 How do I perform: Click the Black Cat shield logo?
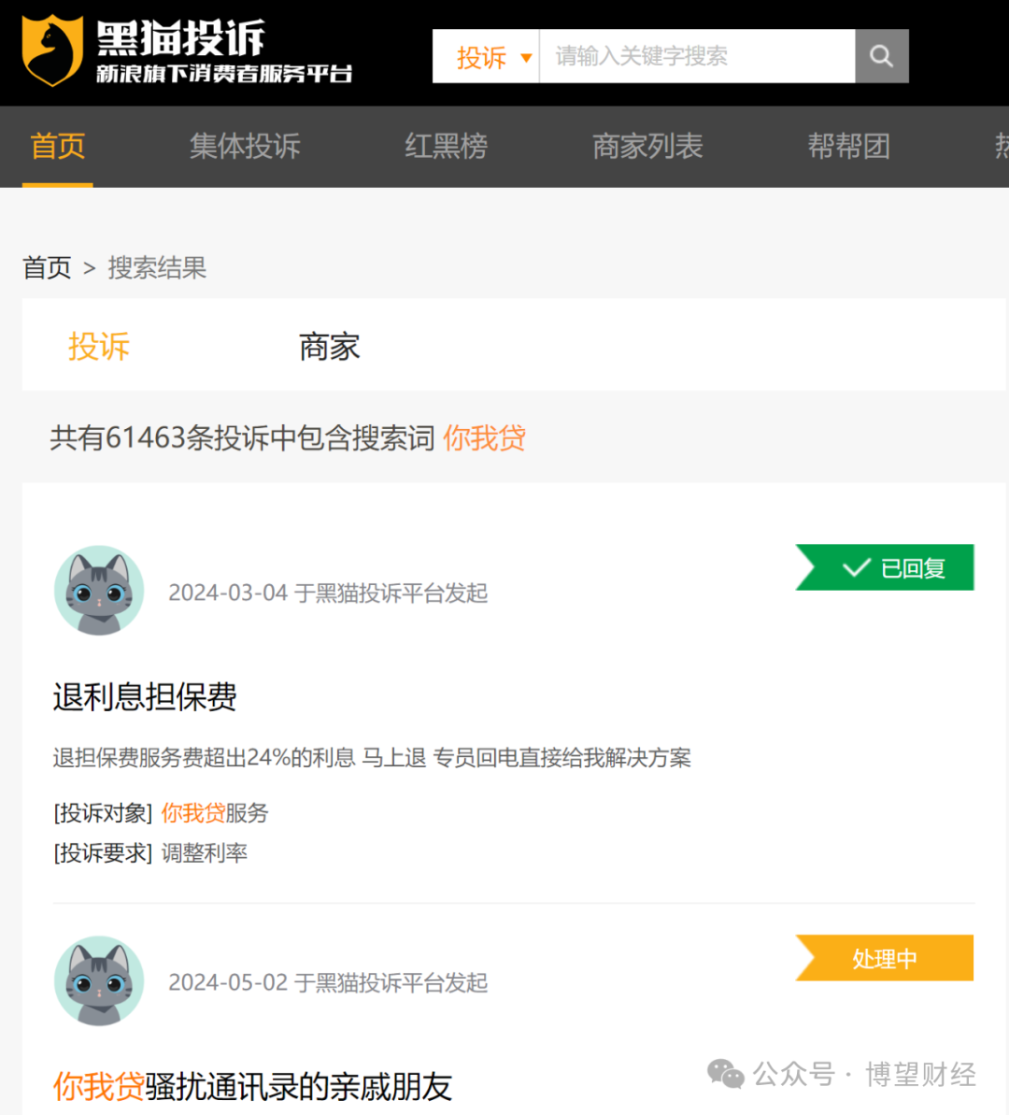pyautogui.click(x=52, y=50)
